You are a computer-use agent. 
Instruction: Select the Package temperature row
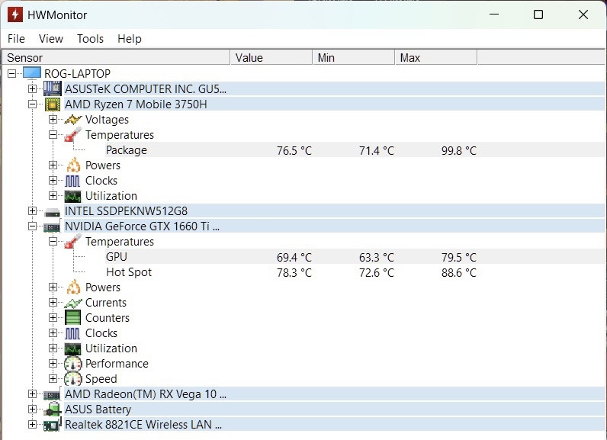coord(355,150)
